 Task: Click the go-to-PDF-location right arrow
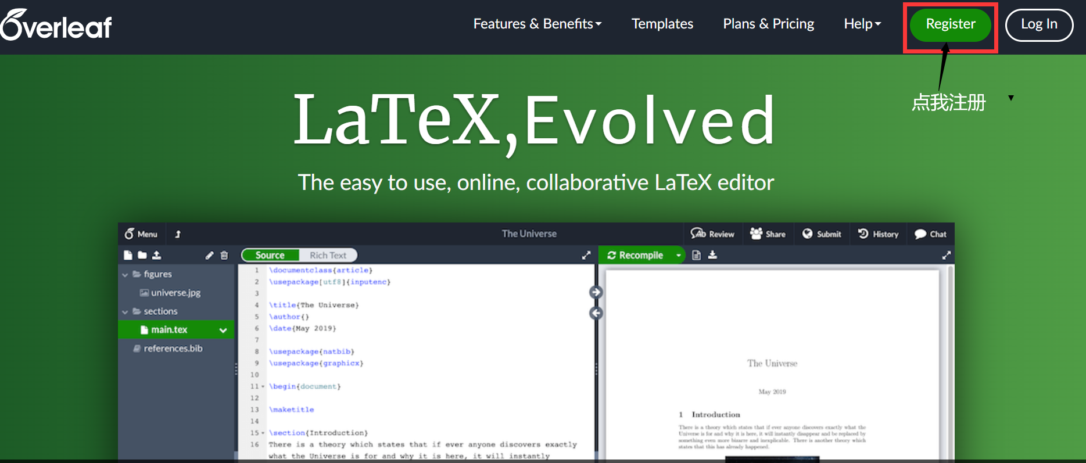click(596, 292)
